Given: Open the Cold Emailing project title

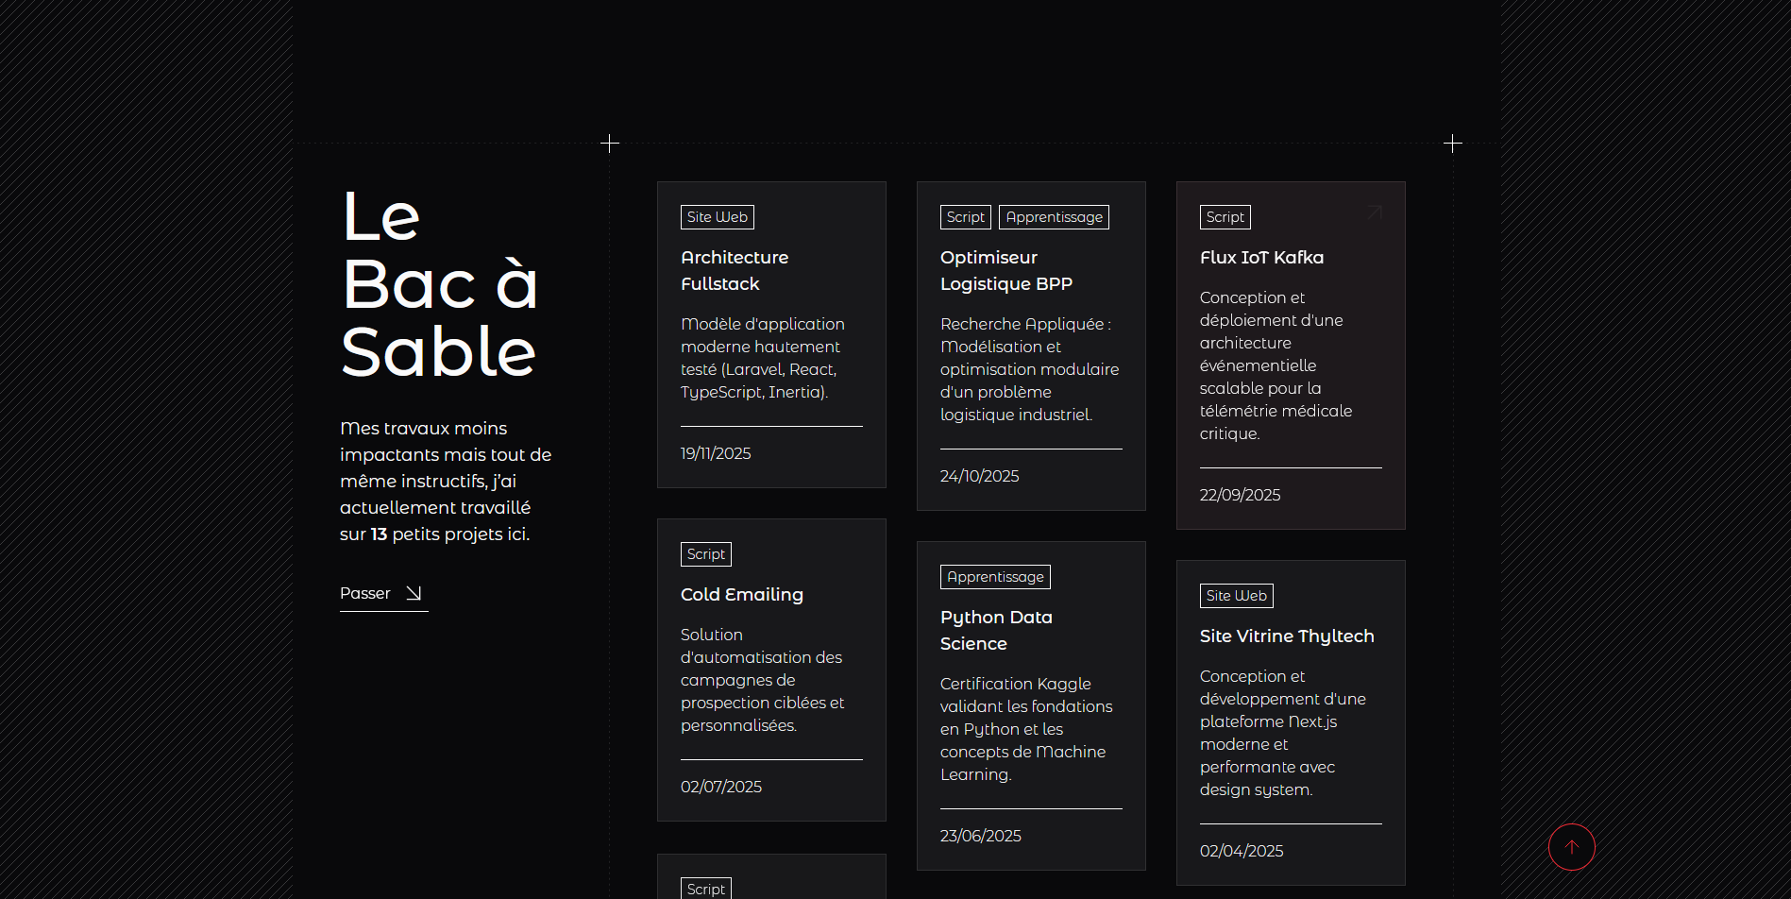Looking at the screenshot, I should point(741,594).
